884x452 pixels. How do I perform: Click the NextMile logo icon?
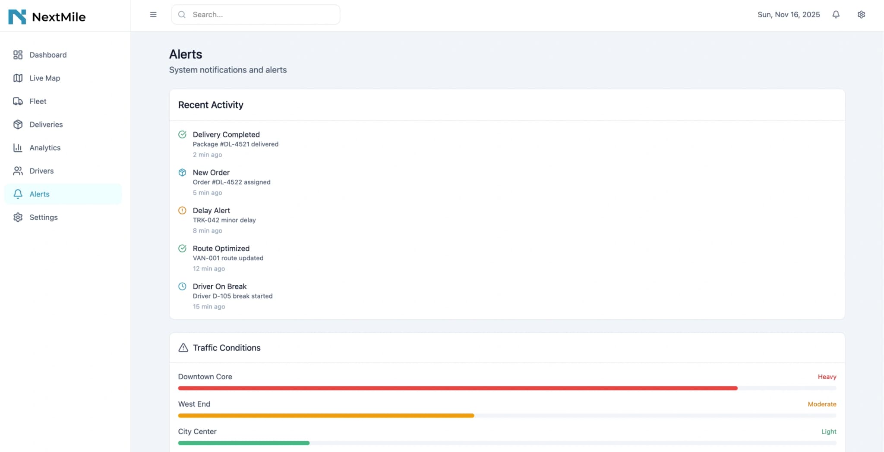coord(17,17)
